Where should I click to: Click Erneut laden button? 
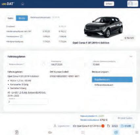(x=125, y=118)
